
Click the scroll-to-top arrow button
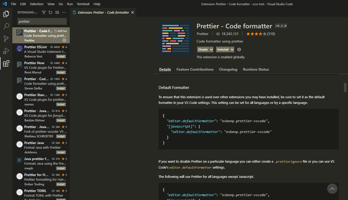tap(332, 189)
